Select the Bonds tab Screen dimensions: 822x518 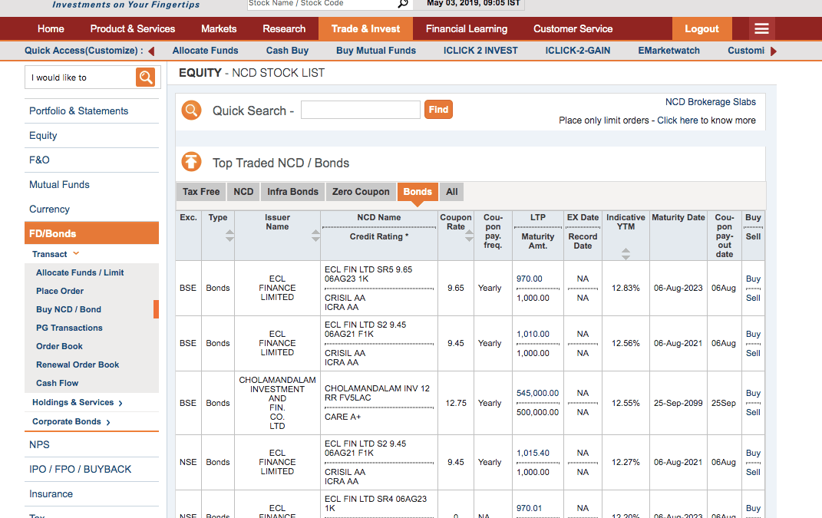pyautogui.click(x=418, y=192)
